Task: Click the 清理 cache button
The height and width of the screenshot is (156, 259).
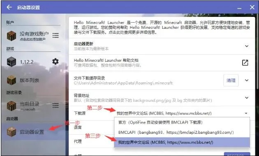Action: pos(231,80)
